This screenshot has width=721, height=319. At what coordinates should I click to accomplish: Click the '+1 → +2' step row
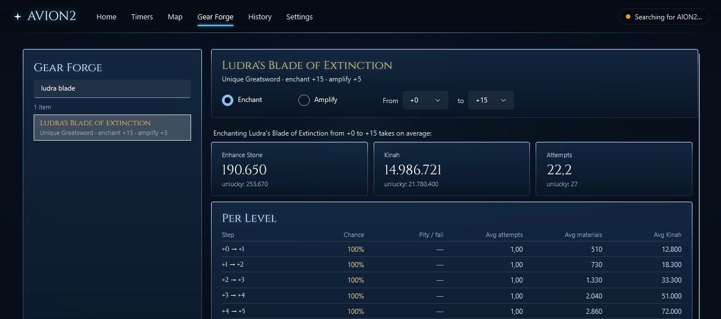(x=452, y=264)
